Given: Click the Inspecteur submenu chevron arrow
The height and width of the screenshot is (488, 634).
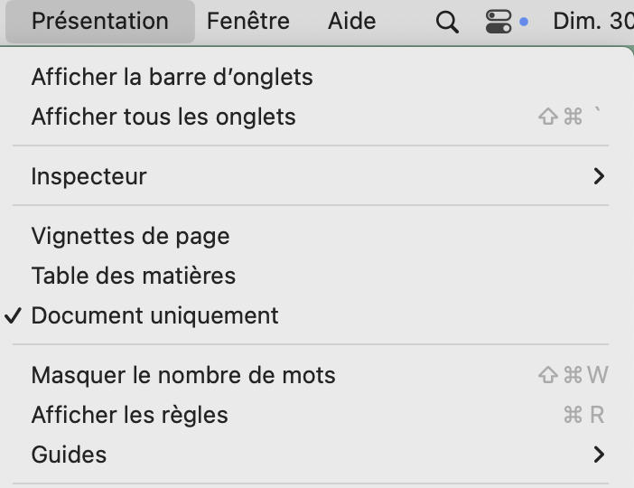Looking at the screenshot, I should (x=599, y=176).
